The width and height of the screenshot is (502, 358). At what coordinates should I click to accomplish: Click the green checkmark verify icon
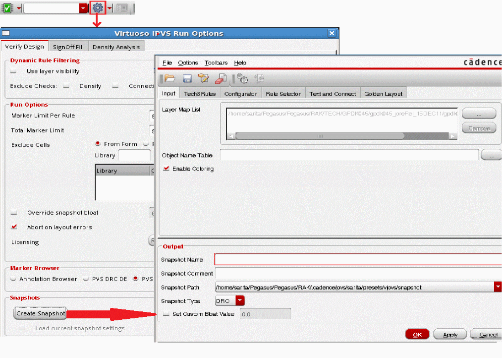point(7,8)
